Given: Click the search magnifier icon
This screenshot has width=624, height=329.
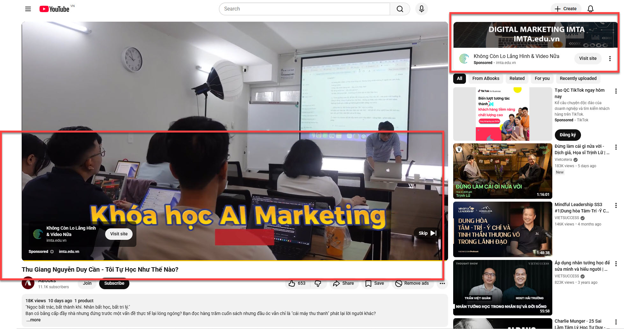Looking at the screenshot, I should pyautogui.click(x=400, y=9).
